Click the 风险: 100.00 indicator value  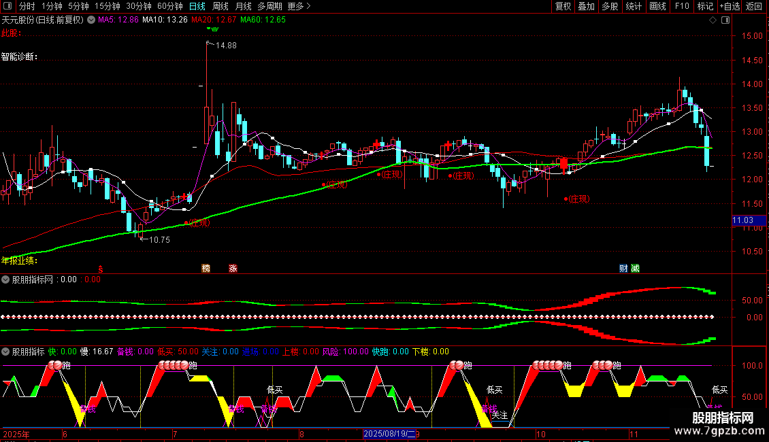(345, 352)
